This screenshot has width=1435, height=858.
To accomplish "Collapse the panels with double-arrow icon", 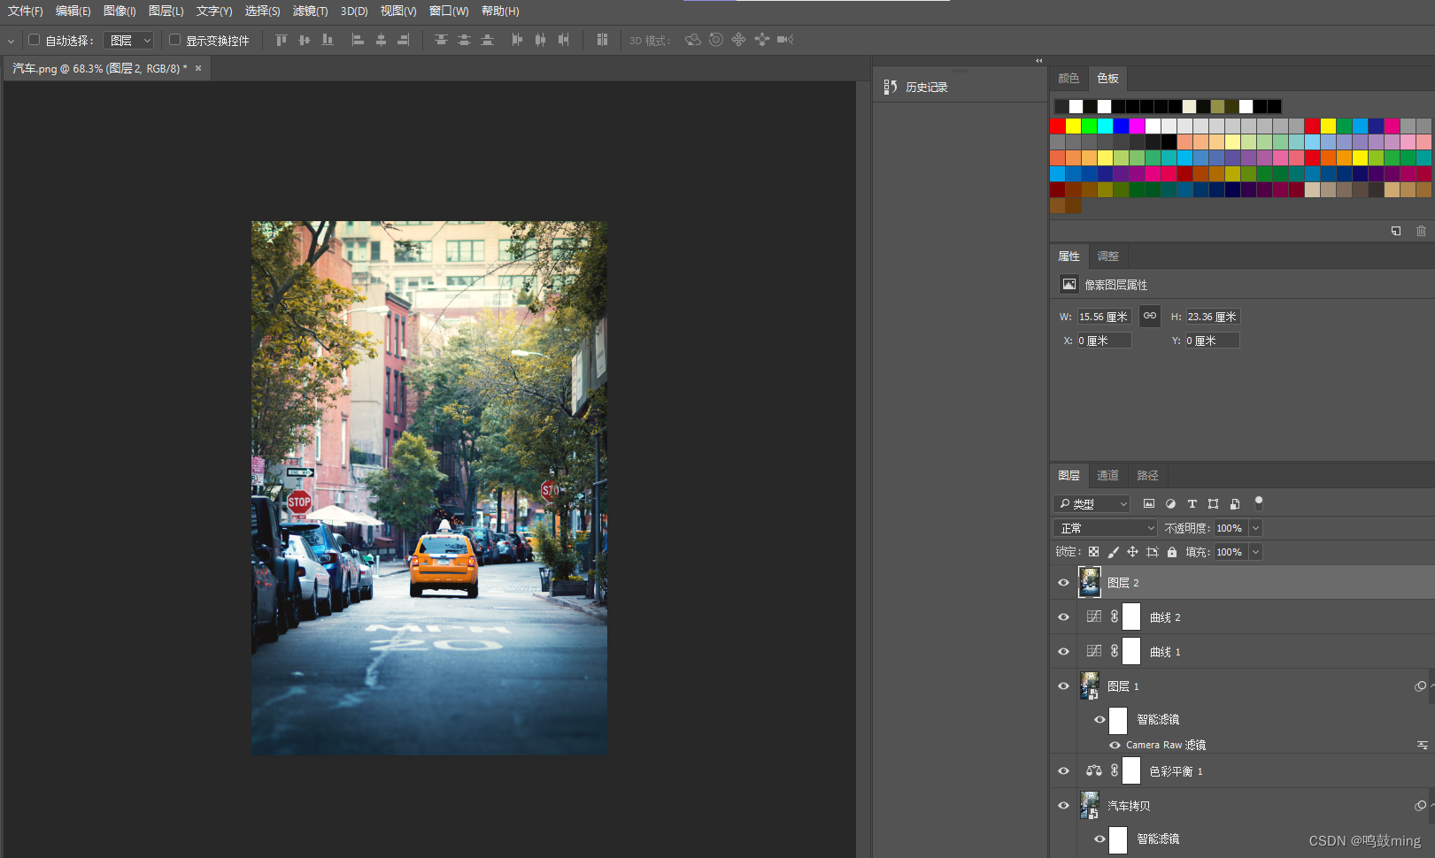I will (x=1039, y=61).
